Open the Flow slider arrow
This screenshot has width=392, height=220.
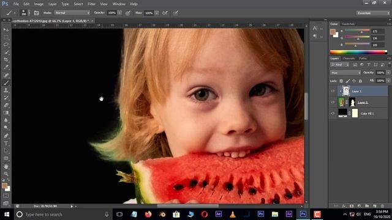coord(157,13)
